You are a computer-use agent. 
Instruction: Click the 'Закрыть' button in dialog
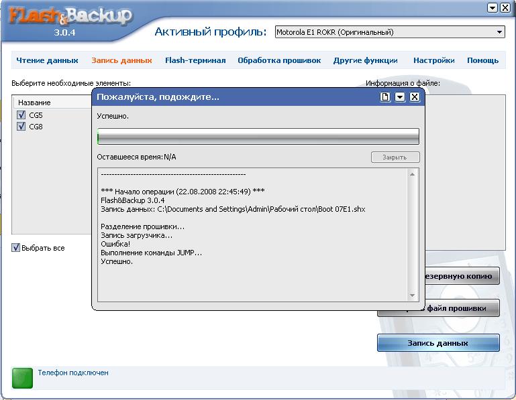(x=395, y=157)
